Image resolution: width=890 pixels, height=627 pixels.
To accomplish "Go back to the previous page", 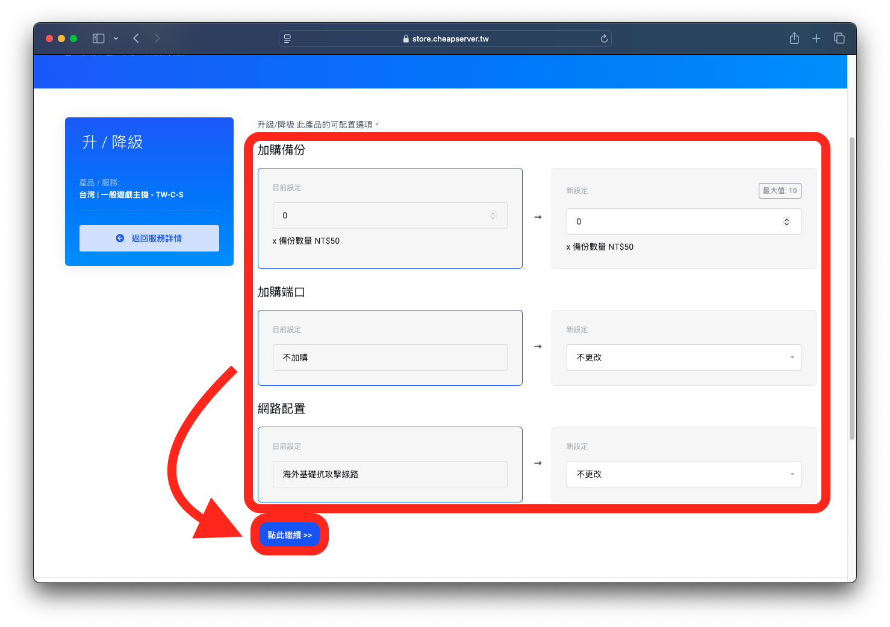I will (x=136, y=39).
